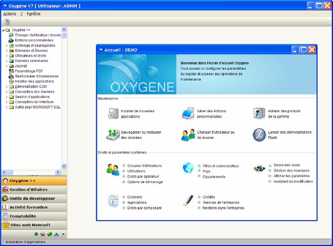Open the Droits par composant link
Image resolution: width=333 pixels, height=246 pixels.
[144, 208]
